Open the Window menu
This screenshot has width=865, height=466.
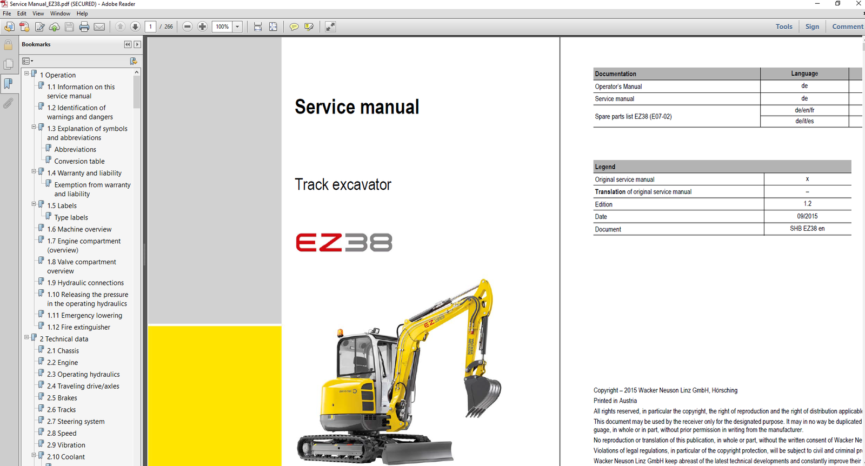click(x=60, y=14)
